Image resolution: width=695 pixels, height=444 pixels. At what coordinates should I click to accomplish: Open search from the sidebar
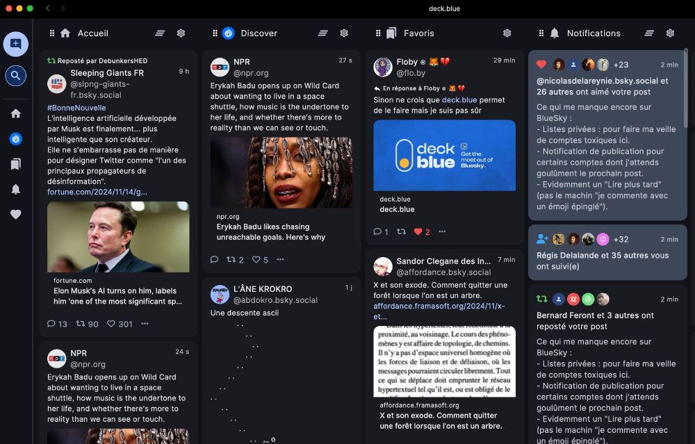click(x=15, y=76)
